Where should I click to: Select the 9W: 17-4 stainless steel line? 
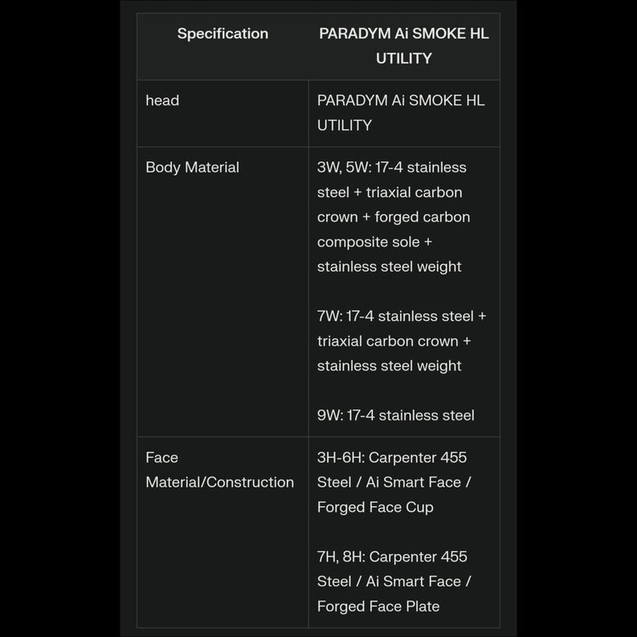(396, 415)
